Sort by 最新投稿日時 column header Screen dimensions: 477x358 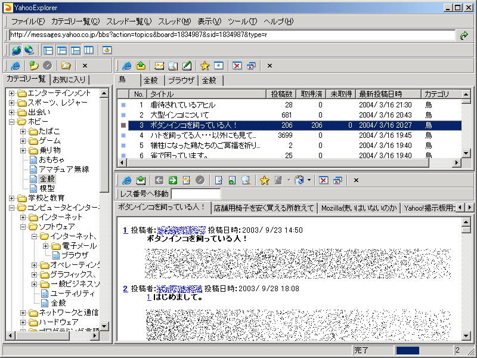[x=389, y=94]
